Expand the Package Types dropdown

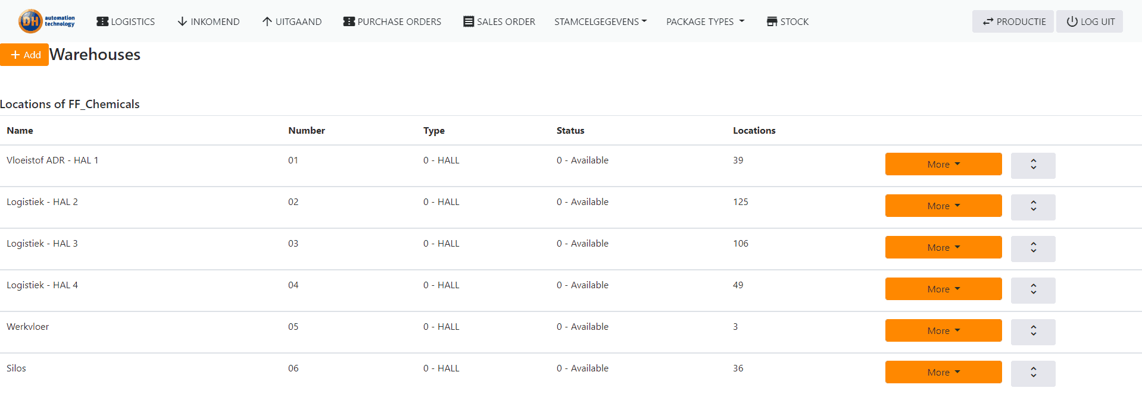(705, 21)
